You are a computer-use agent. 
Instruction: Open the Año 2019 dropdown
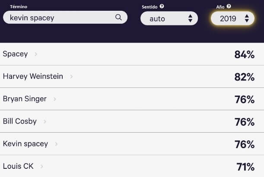pos(232,18)
